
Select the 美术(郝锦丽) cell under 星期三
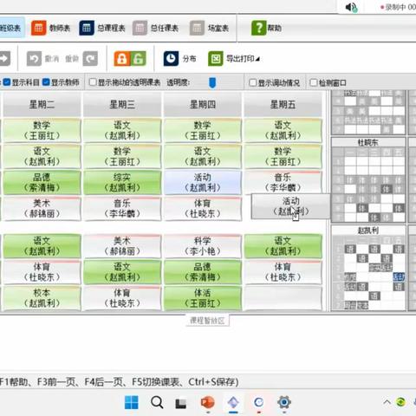click(x=122, y=246)
